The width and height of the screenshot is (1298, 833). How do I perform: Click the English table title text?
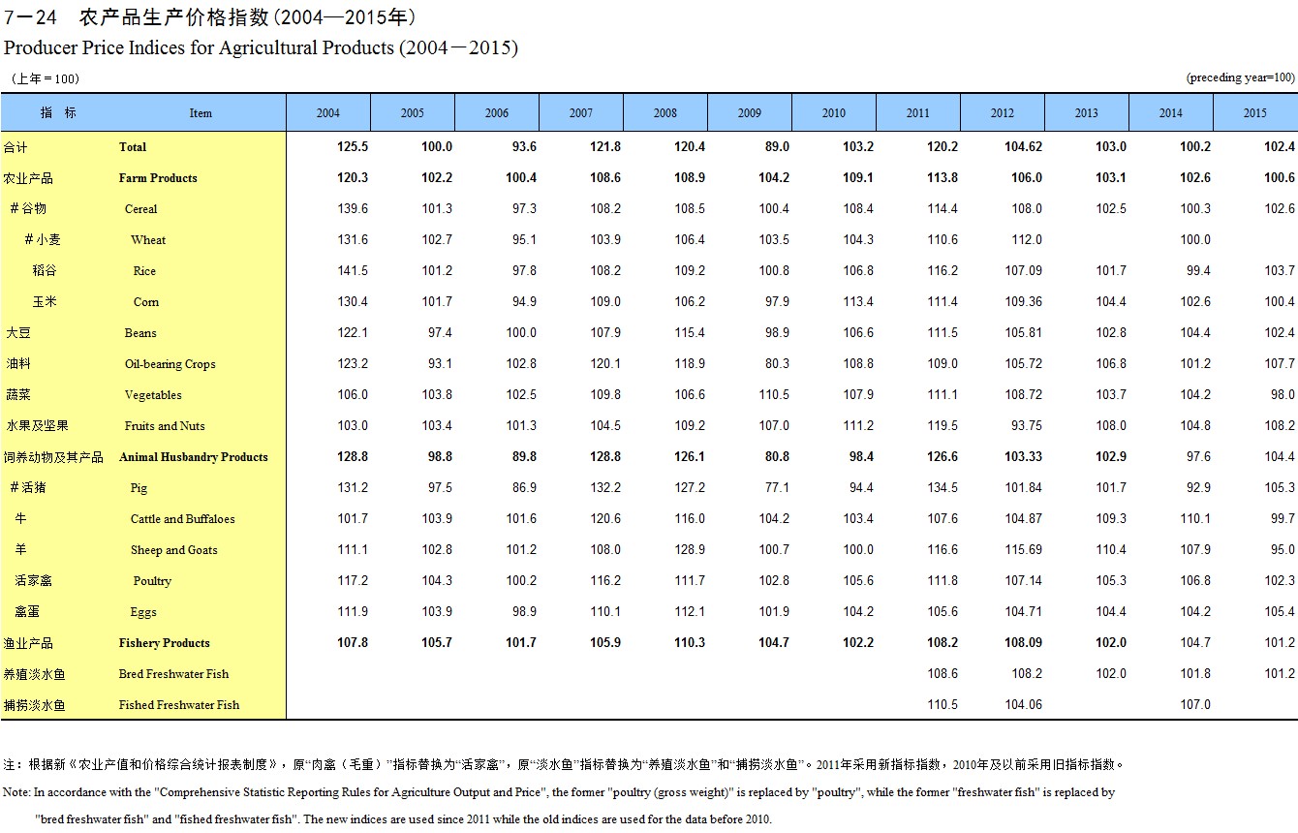261,47
